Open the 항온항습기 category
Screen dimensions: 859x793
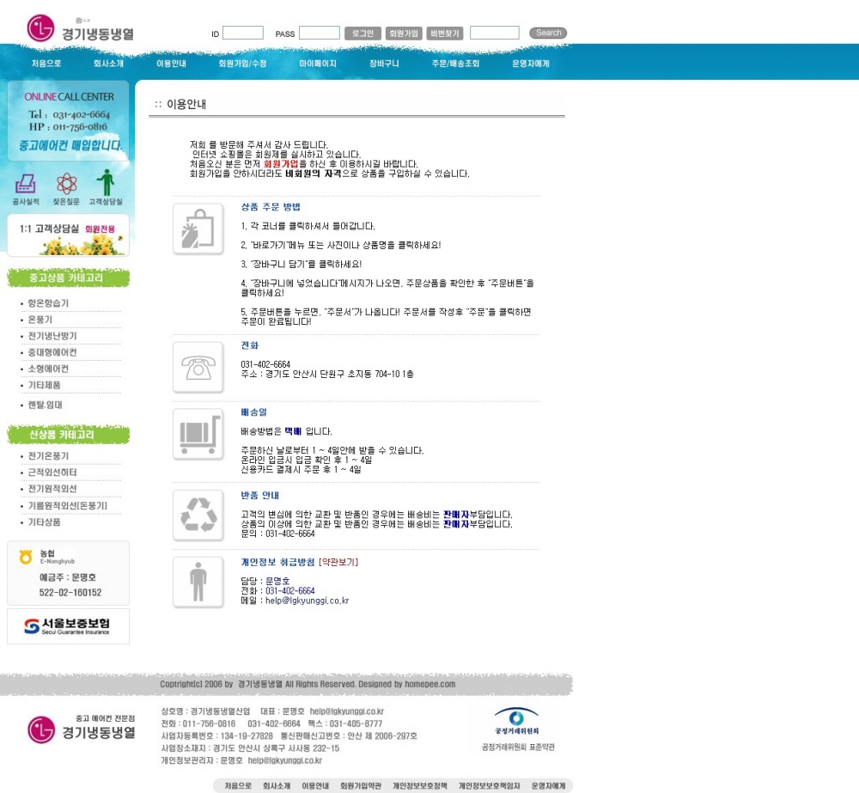point(48,303)
